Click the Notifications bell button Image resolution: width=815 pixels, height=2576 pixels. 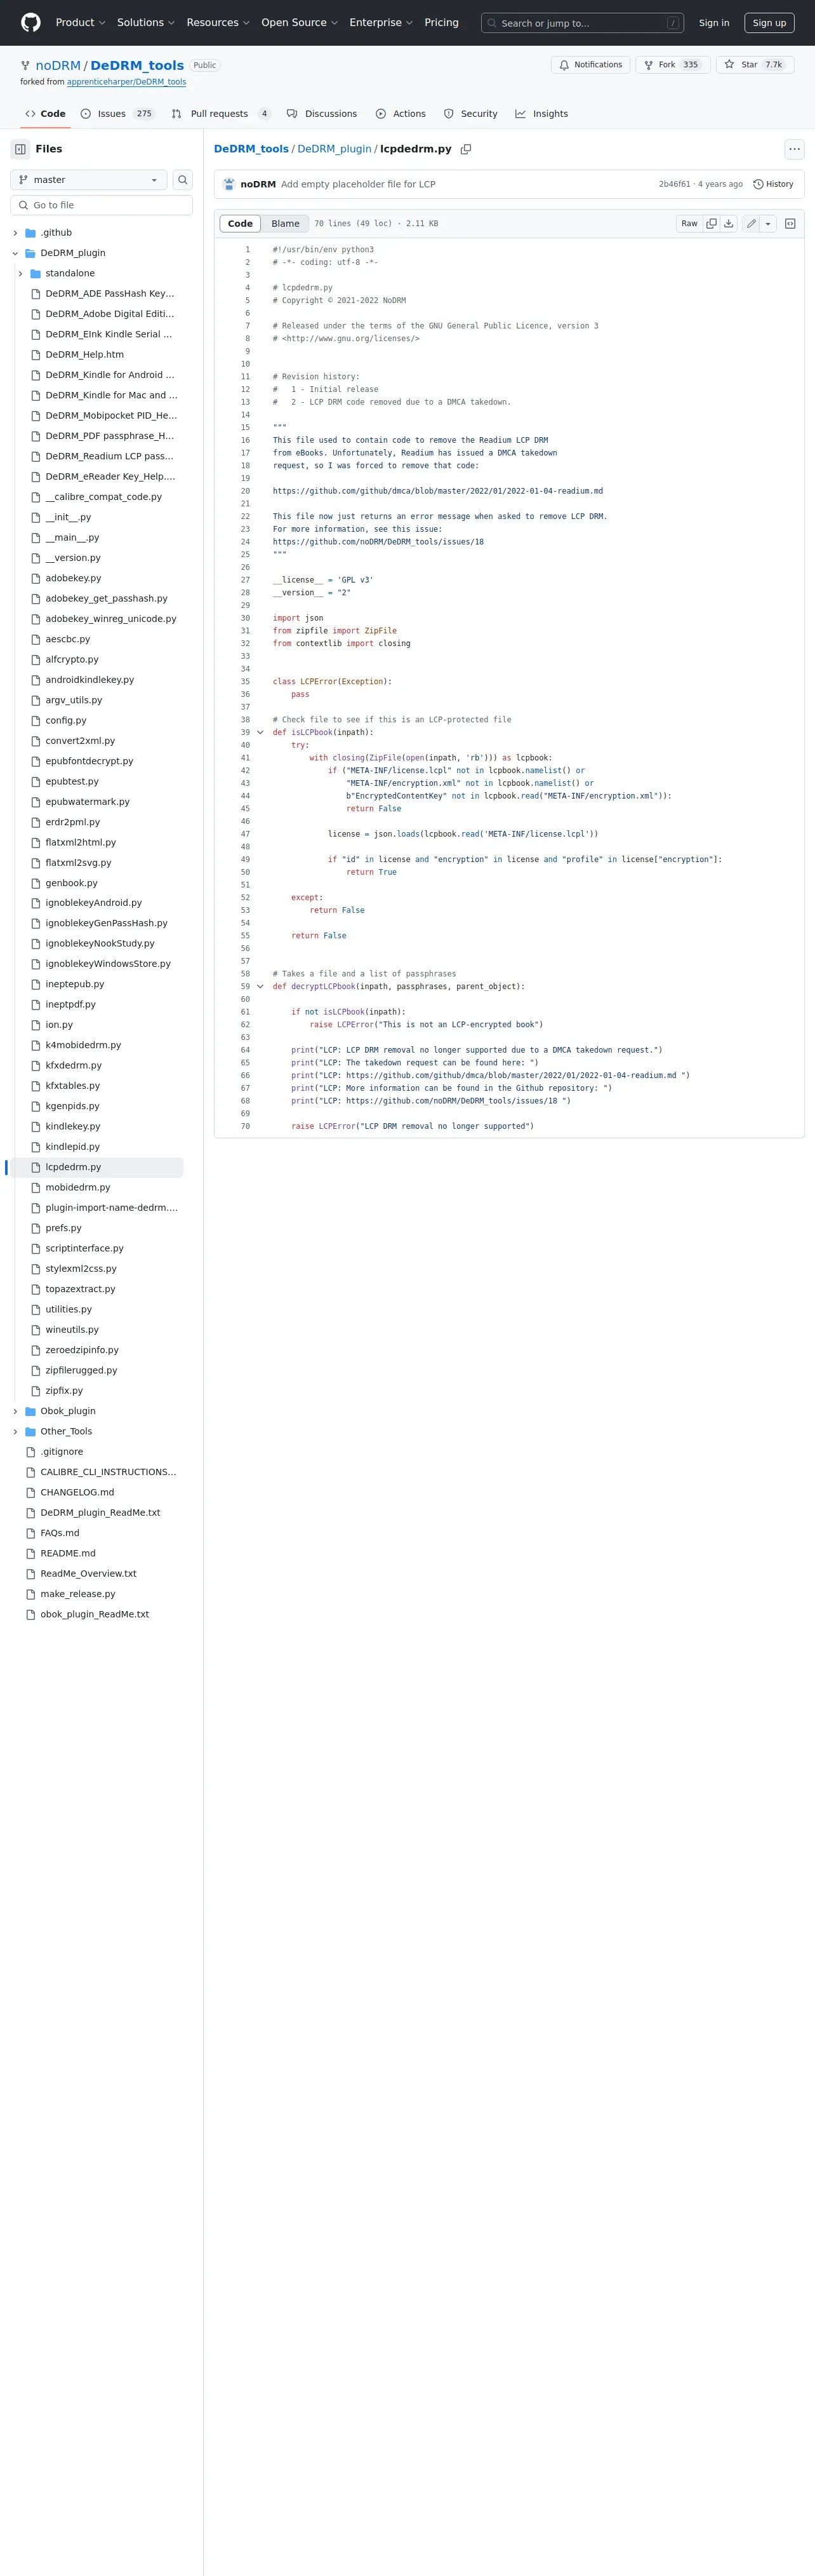point(592,65)
